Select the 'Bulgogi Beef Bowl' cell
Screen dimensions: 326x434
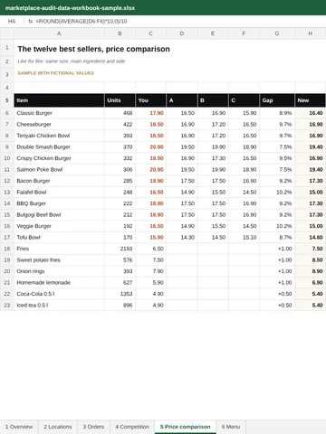tap(59, 214)
